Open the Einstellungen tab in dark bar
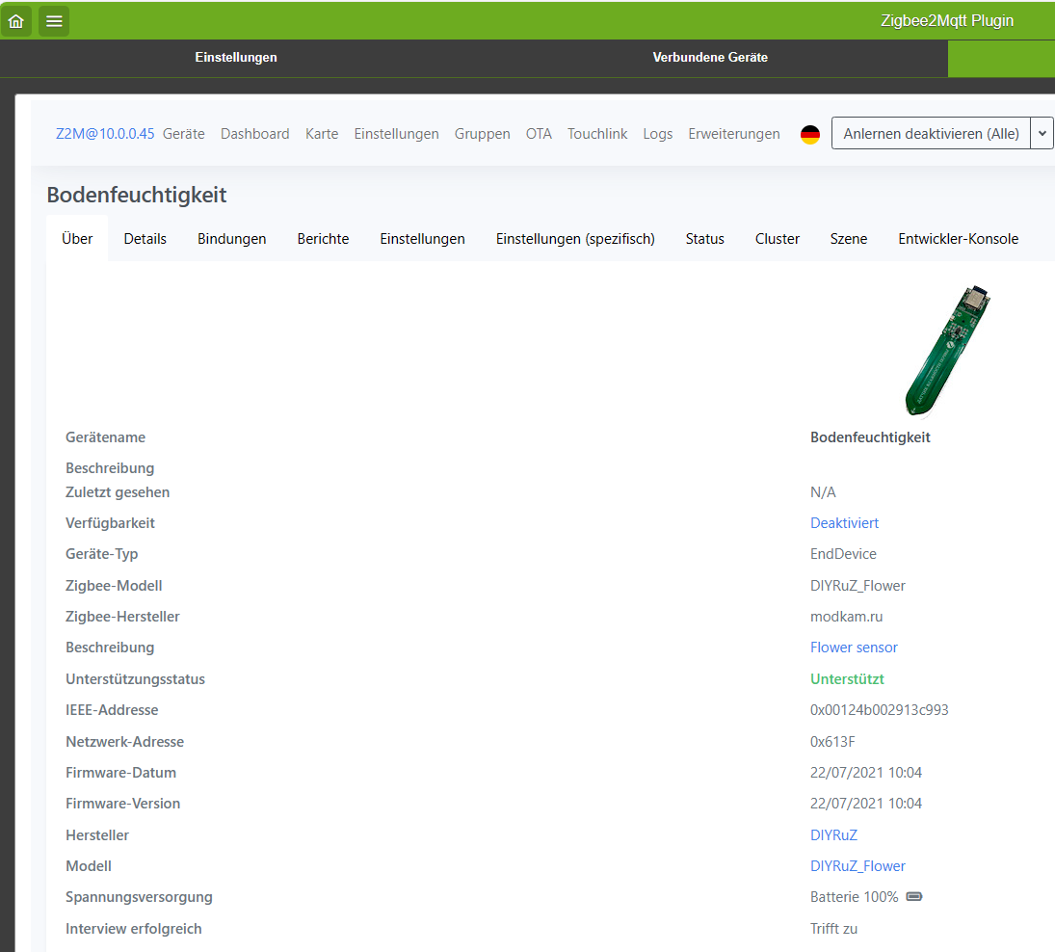Screen dimensions: 1055x952 click(236, 58)
